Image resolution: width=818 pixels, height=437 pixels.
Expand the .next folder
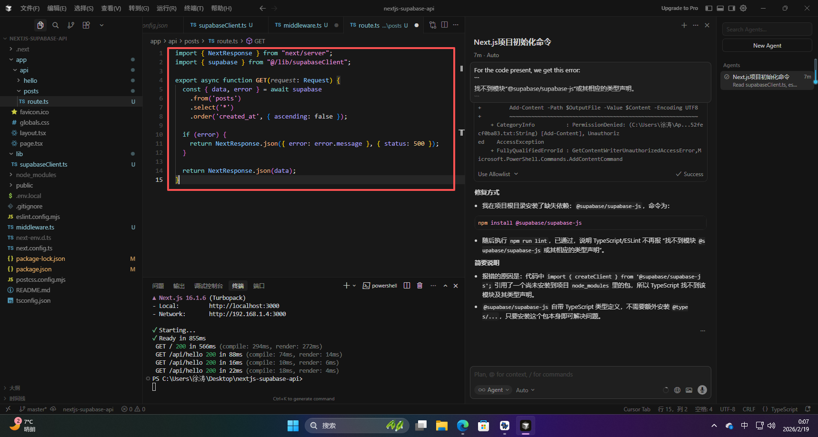click(x=11, y=49)
